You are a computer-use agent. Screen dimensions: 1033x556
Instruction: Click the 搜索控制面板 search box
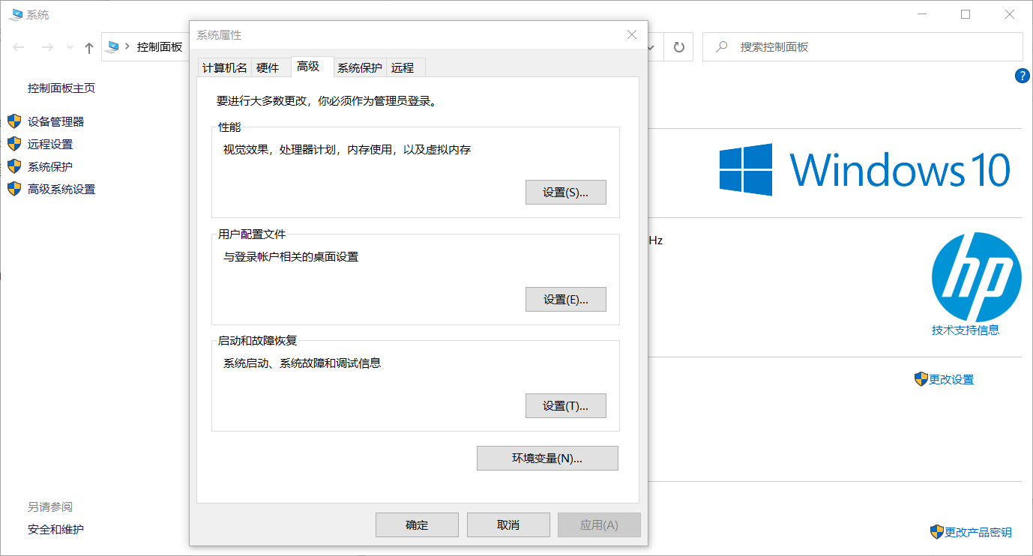coord(863,46)
